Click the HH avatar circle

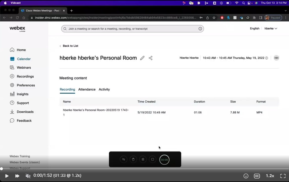(x=276, y=58)
